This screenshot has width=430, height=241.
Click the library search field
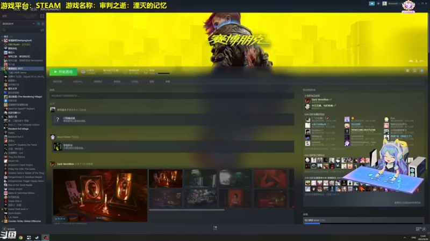point(20,30)
